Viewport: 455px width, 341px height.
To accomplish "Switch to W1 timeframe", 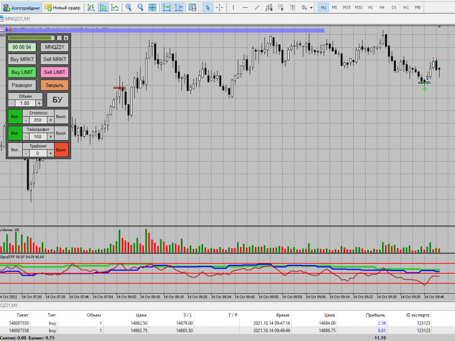I will click(x=406, y=7).
